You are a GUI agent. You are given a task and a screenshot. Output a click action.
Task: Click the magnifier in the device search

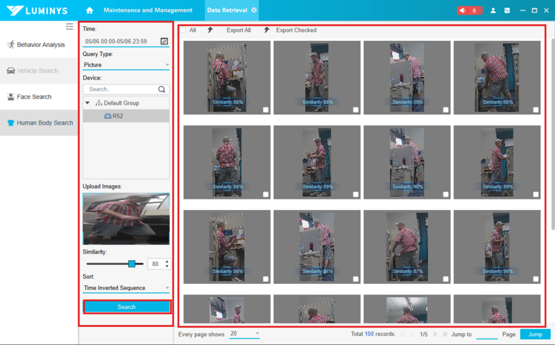[x=162, y=89]
